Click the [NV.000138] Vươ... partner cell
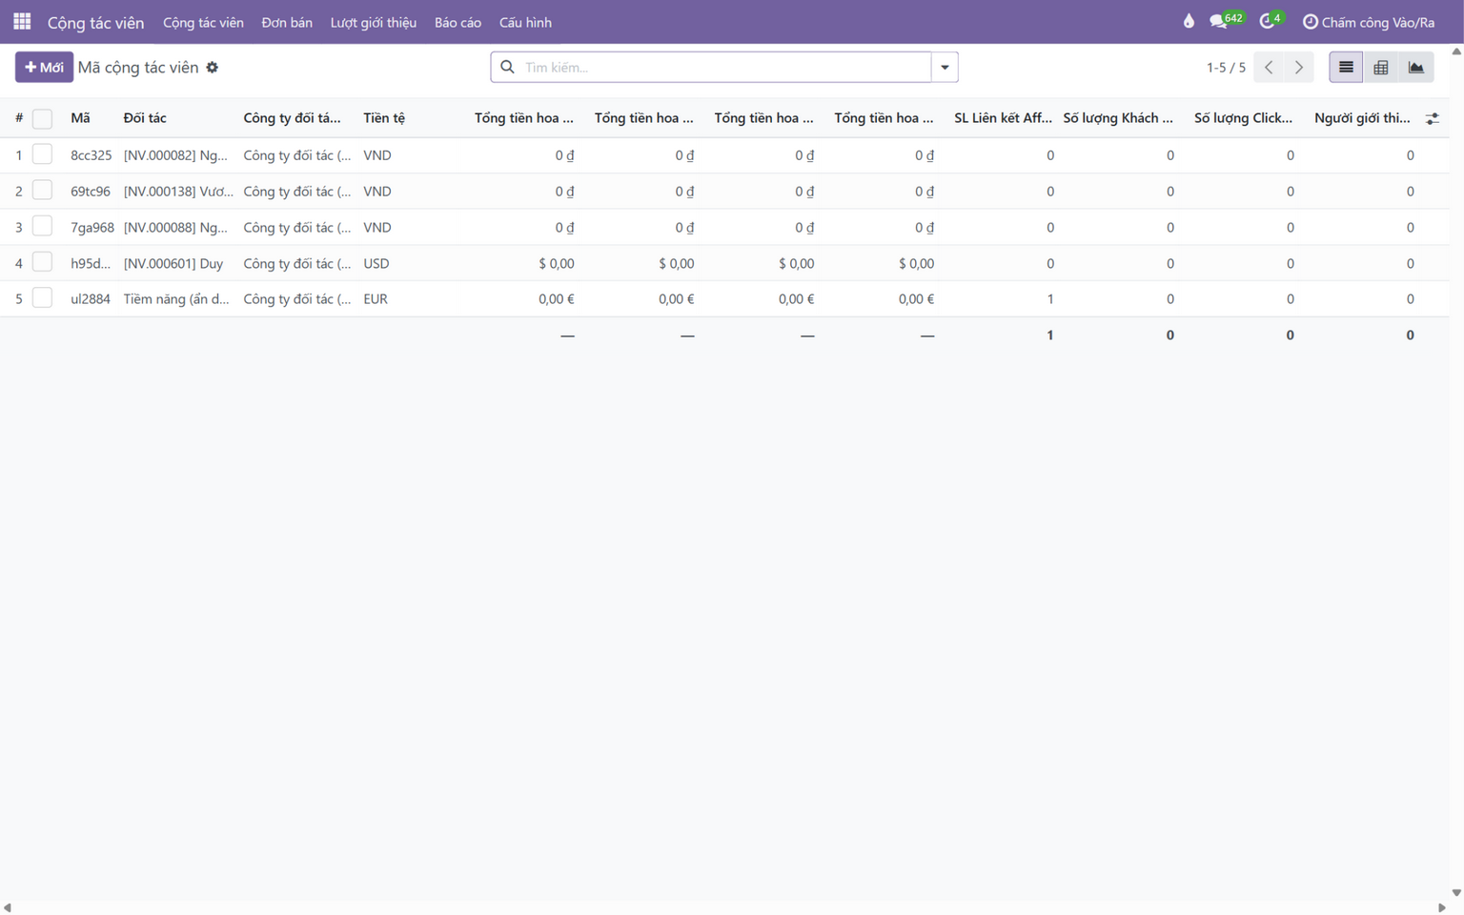 pyautogui.click(x=178, y=191)
